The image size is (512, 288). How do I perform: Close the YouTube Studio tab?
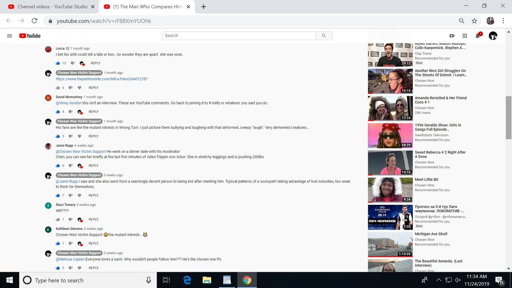(x=93, y=7)
